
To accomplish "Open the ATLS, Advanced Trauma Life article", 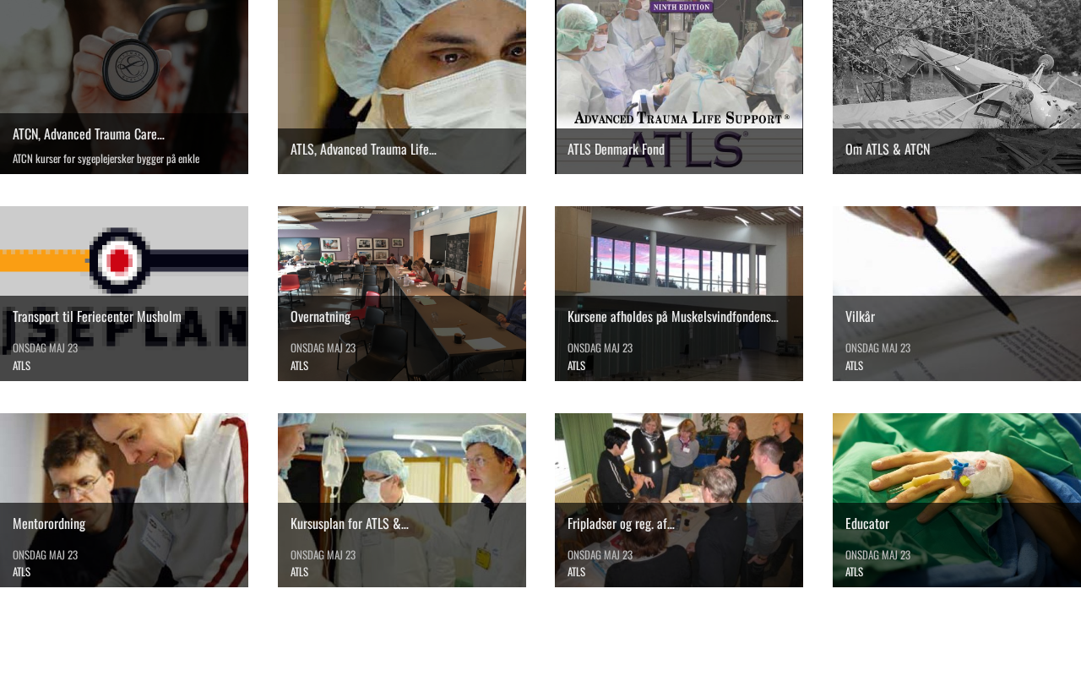I will pyautogui.click(x=363, y=149).
